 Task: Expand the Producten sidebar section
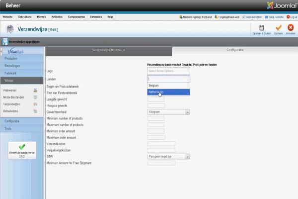(x=22, y=59)
